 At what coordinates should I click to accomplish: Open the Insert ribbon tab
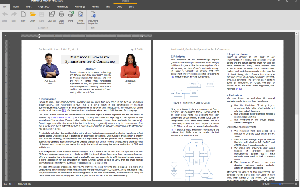(28, 6)
